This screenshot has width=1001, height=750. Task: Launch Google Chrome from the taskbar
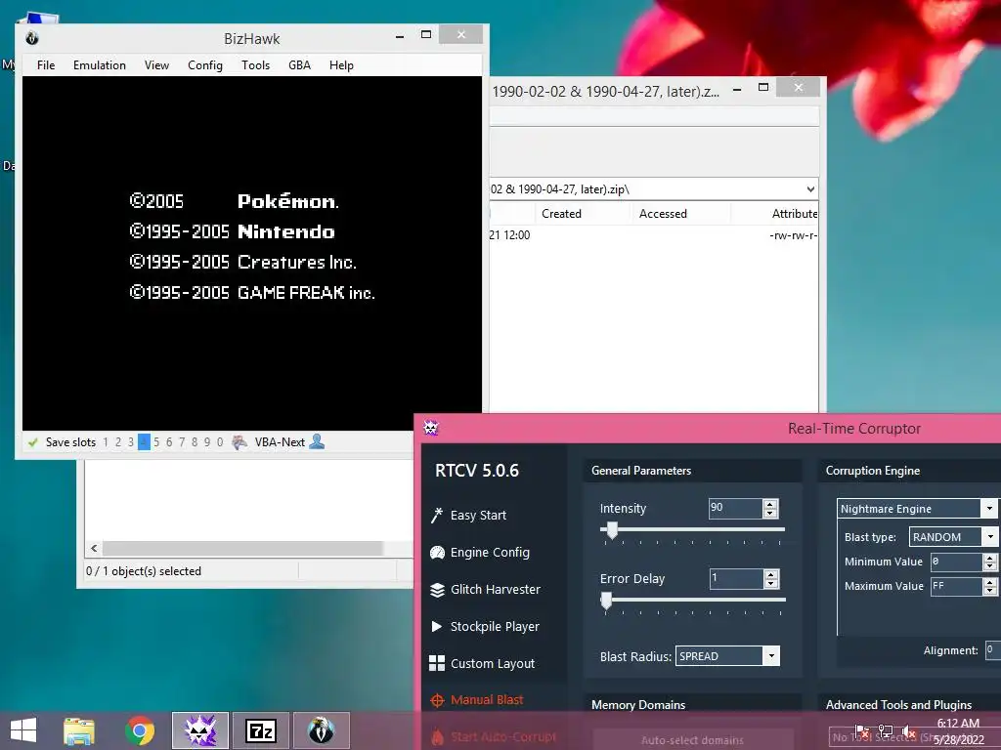tap(140, 730)
